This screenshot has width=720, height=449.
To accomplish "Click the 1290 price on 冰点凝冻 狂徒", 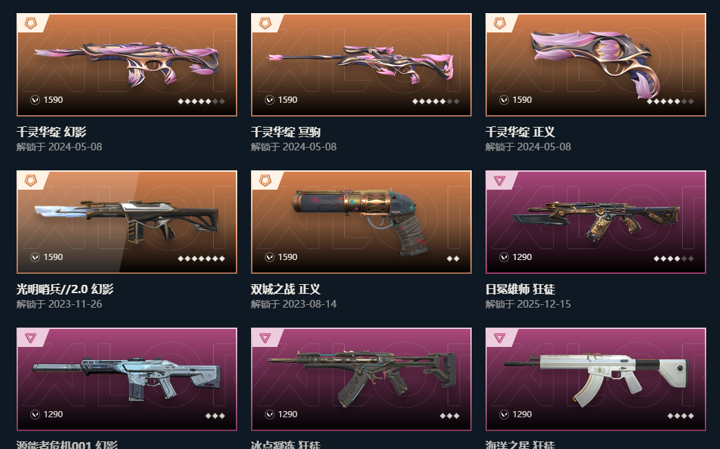I will tap(288, 415).
